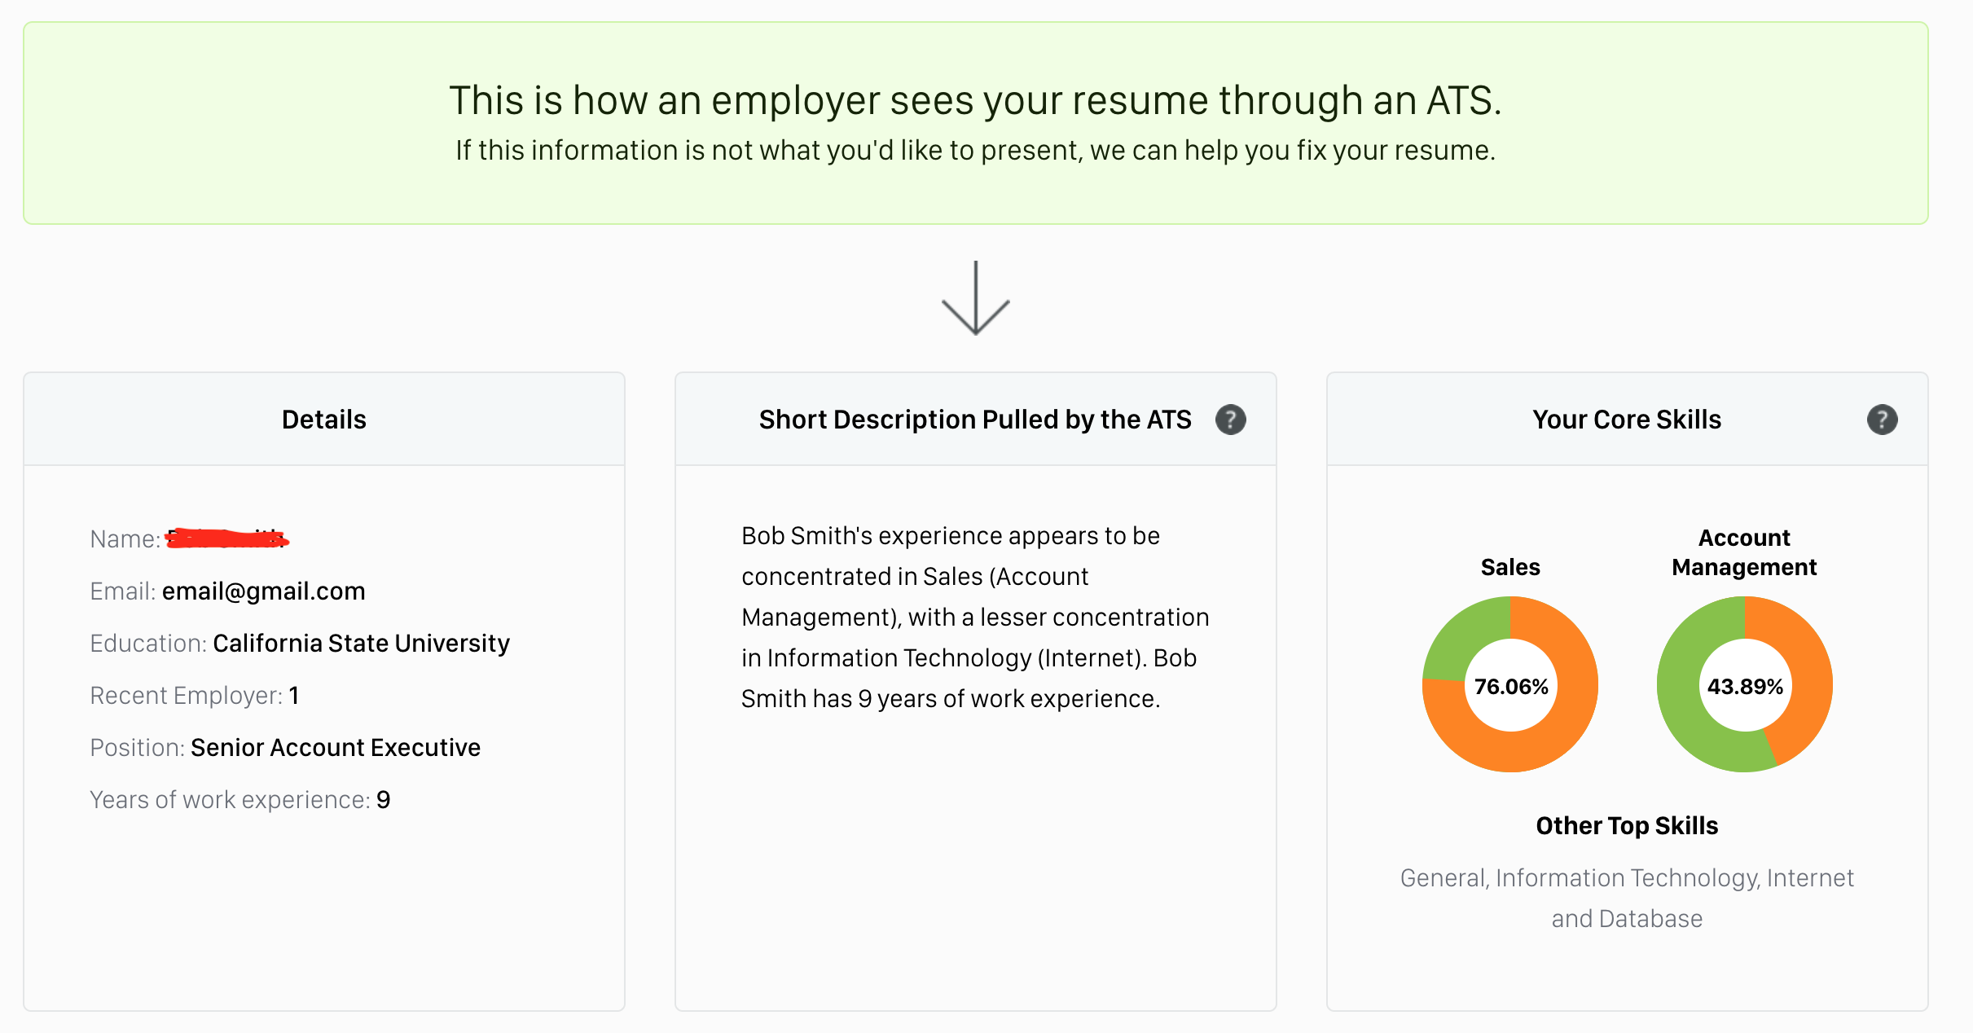Select the Account Management 43.89% donut chart
Screen dimensions: 1973x1033
click(x=1744, y=684)
